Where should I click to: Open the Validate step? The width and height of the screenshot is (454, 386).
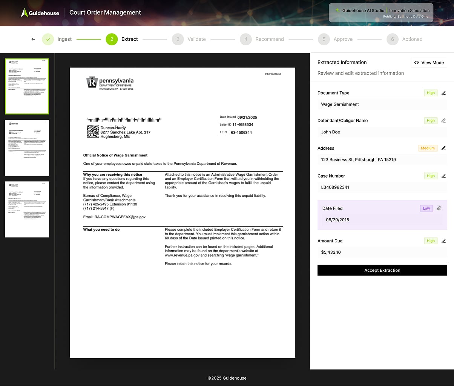coord(178,39)
